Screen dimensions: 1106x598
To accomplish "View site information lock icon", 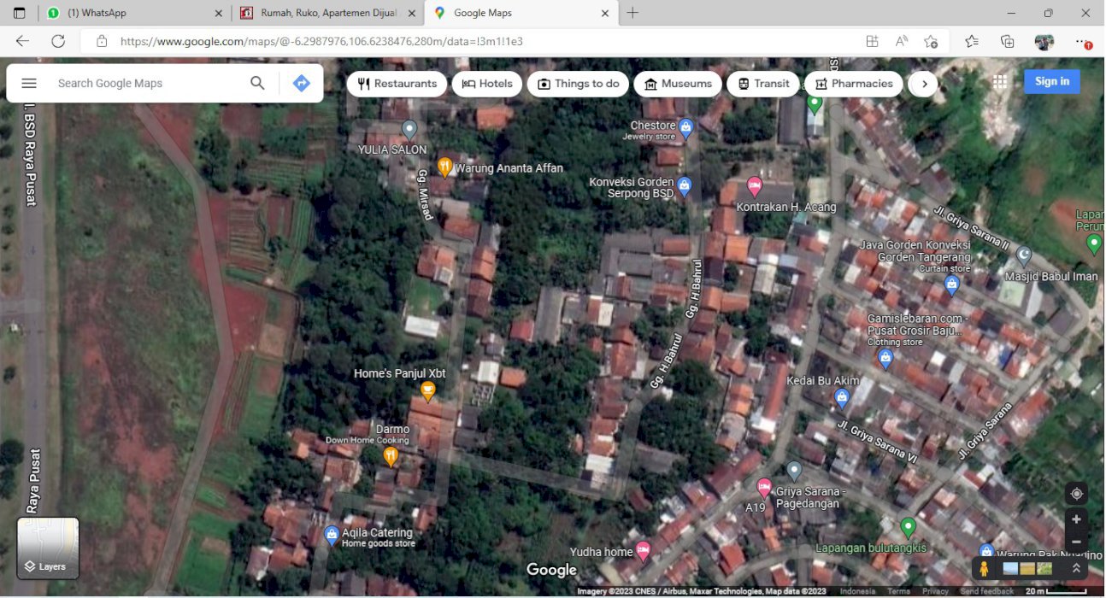I will [x=102, y=41].
